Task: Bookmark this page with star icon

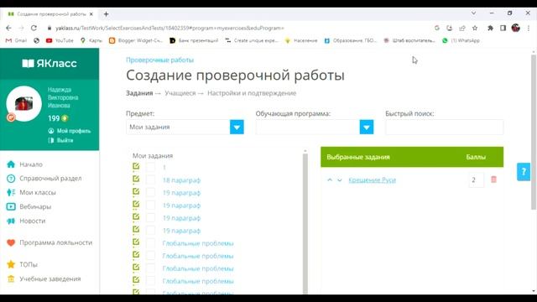Action: pyautogui.click(x=475, y=28)
